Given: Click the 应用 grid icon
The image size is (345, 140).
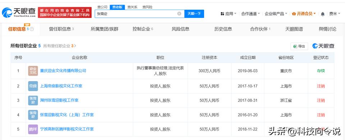Looking at the screenshot, I should click(222, 14).
